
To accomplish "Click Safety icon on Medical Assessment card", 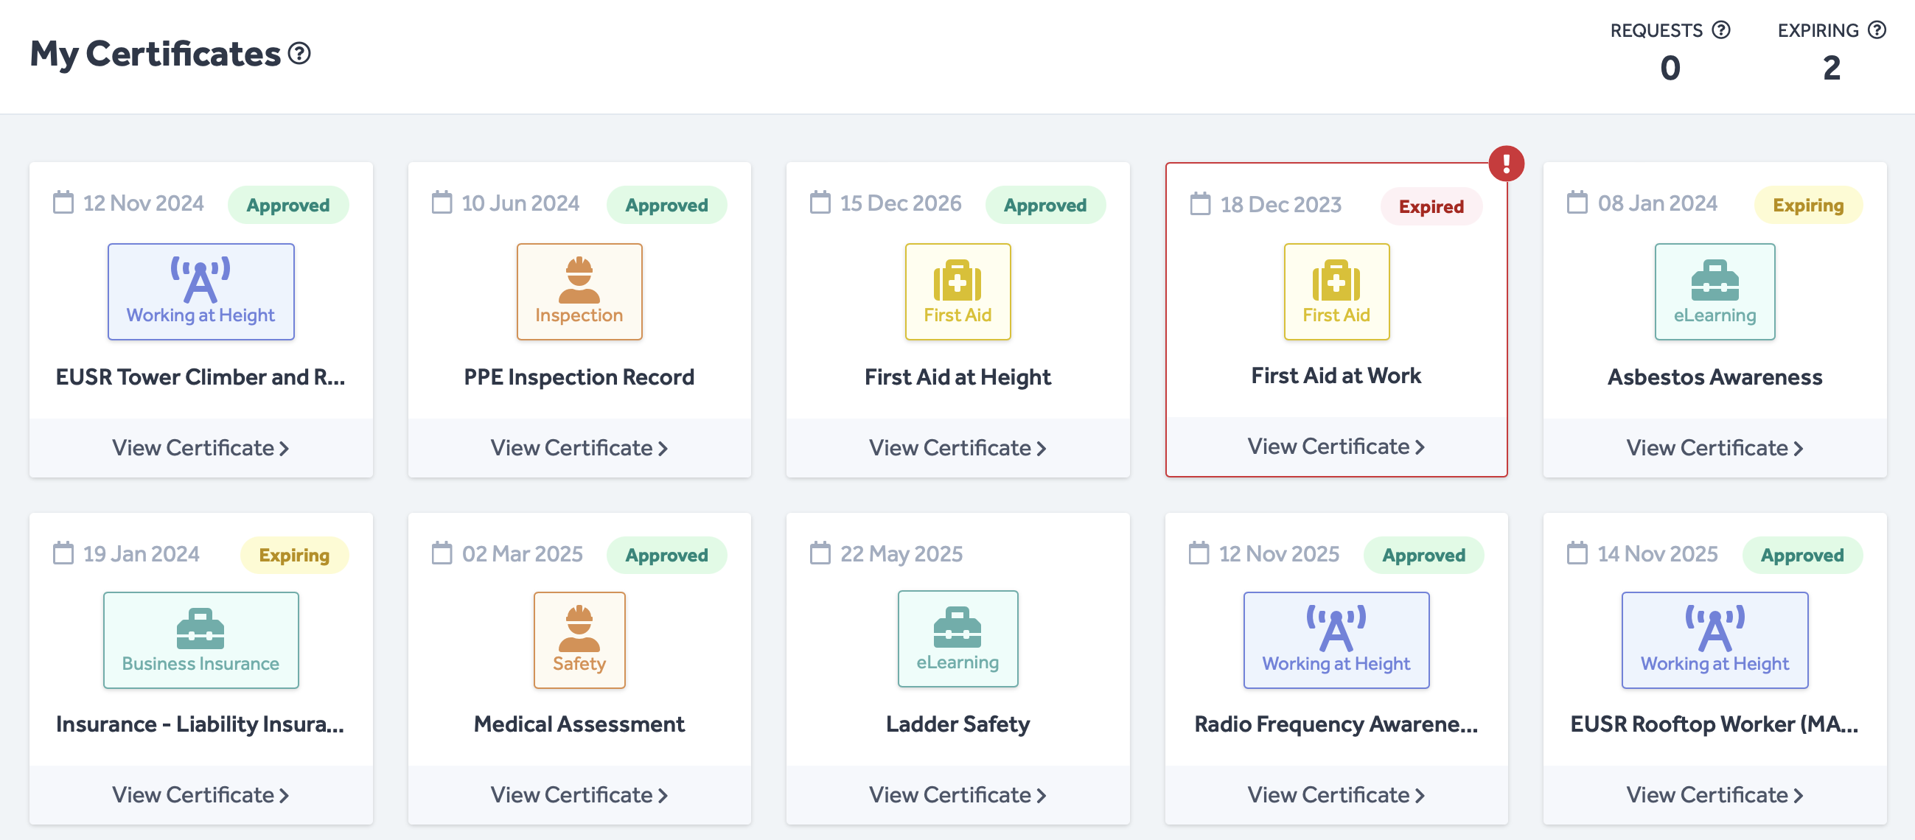I will 579,640.
